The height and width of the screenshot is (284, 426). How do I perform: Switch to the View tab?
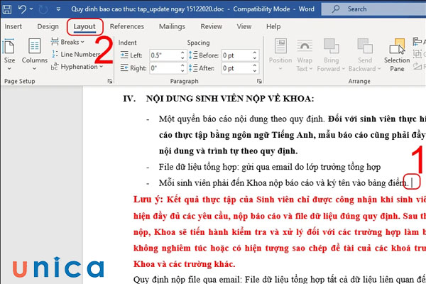pyautogui.click(x=244, y=27)
